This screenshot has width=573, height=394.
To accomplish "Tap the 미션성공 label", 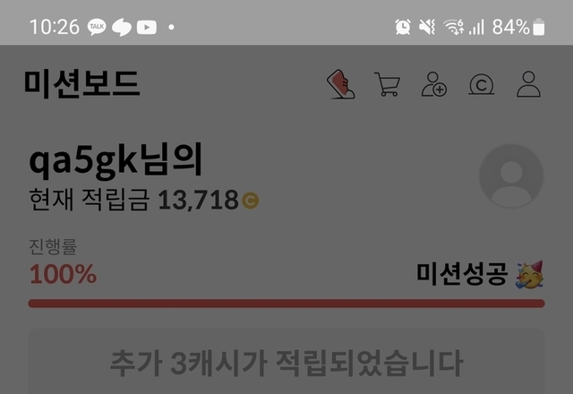I will [462, 274].
